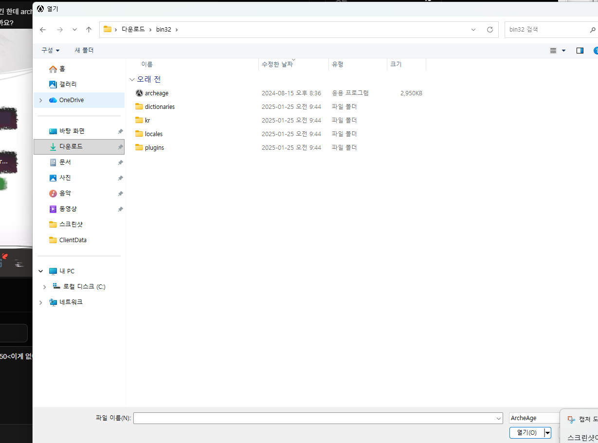Open the 열기 button split arrow
The height and width of the screenshot is (443, 598).
click(x=547, y=433)
